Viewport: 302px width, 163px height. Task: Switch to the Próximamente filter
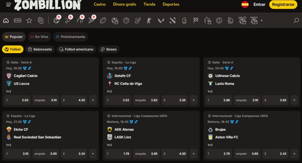click(x=70, y=37)
